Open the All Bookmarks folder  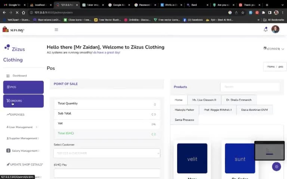[274, 20]
